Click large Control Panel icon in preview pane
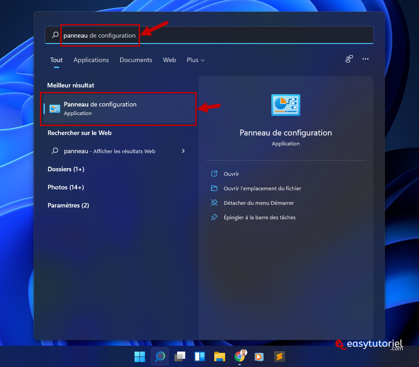 click(286, 105)
